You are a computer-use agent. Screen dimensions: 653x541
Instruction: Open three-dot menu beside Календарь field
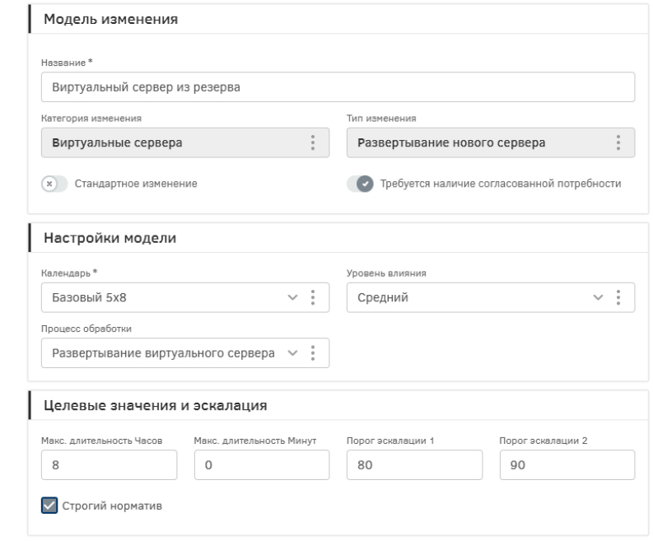tap(313, 297)
